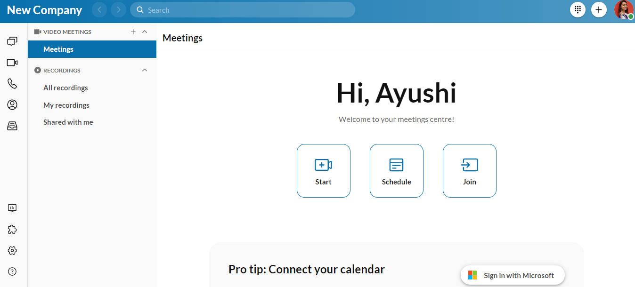Select Shared with me recordings
Viewport: 635px width, 287px height.
[x=68, y=122]
